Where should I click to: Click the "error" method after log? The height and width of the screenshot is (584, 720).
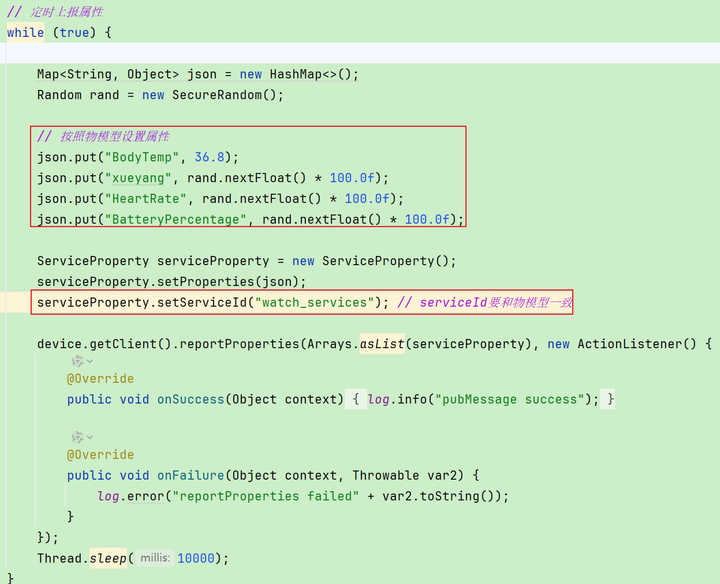coord(146,496)
